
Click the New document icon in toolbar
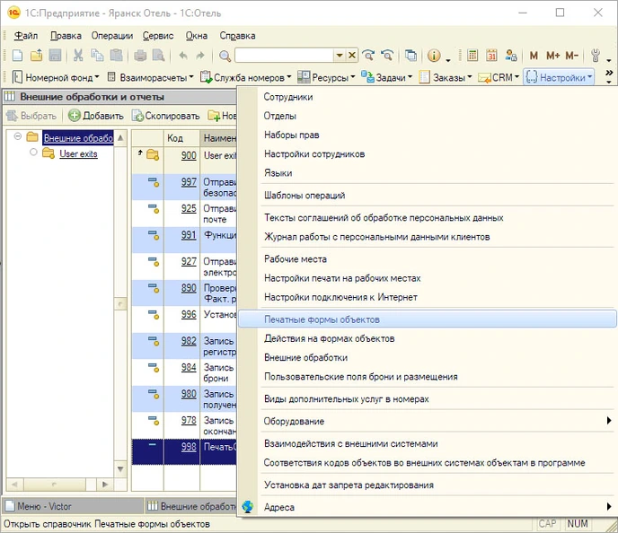coord(17,56)
